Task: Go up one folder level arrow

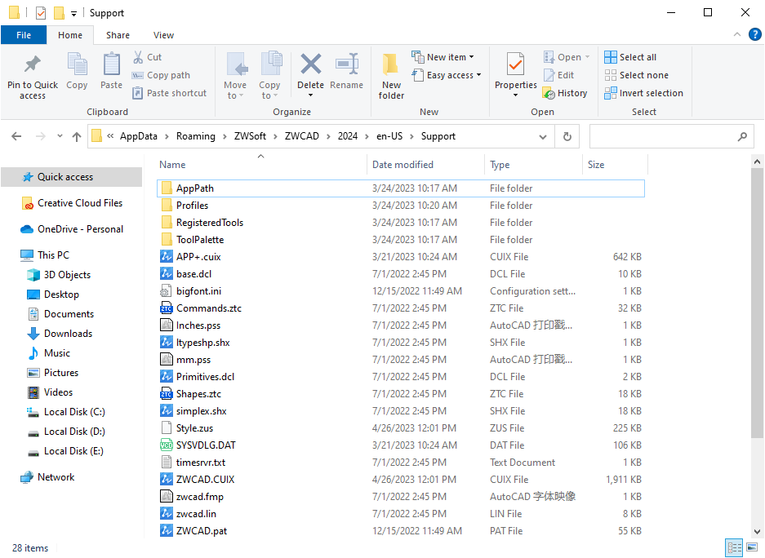Action: coord(77,136)
